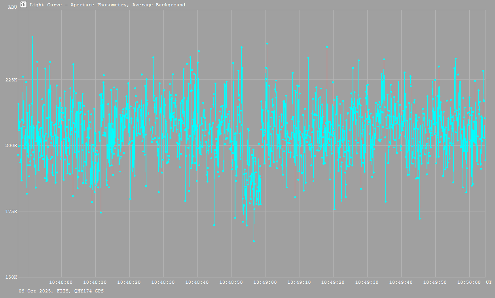This screenshot has height=298, width=495.
Task: Select the 175K y-axis label
Action: click(x=11, y=211)
